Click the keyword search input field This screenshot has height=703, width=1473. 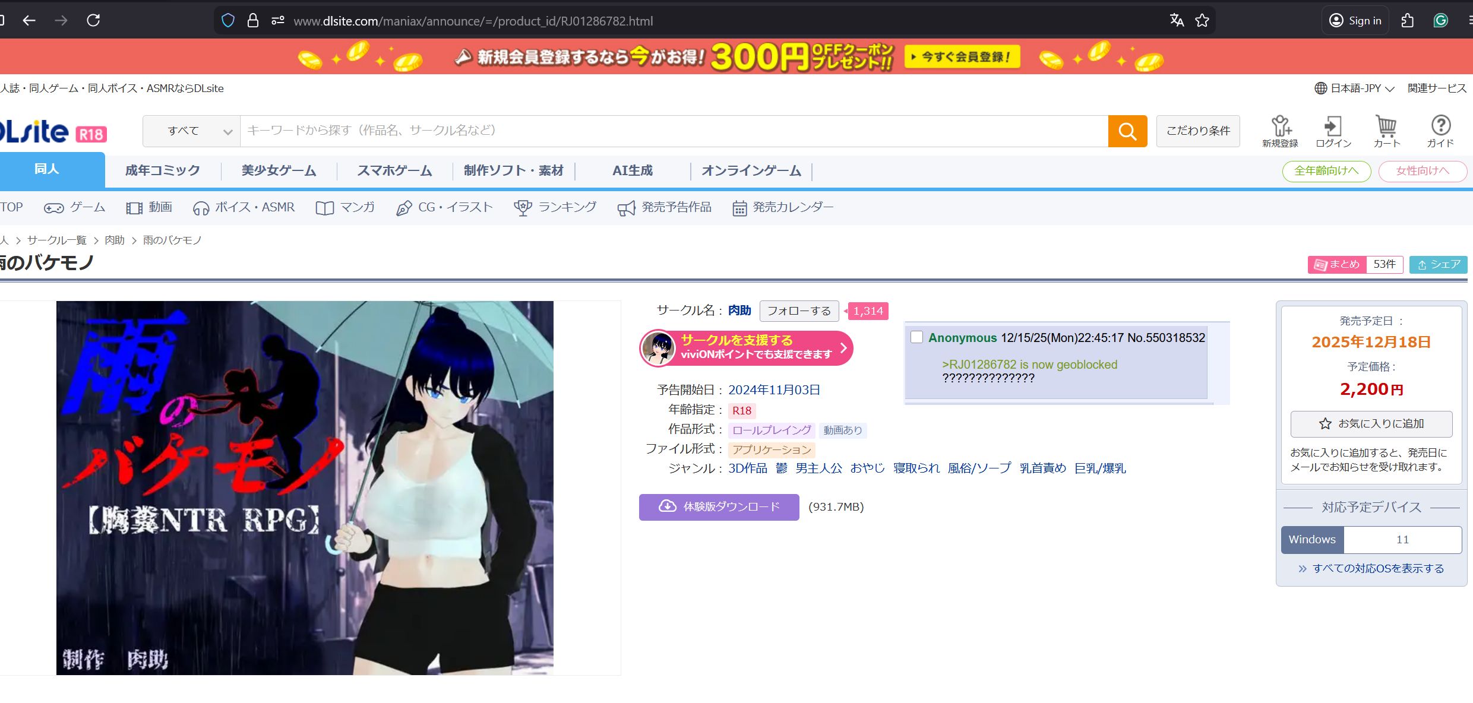tap(674, 131)
